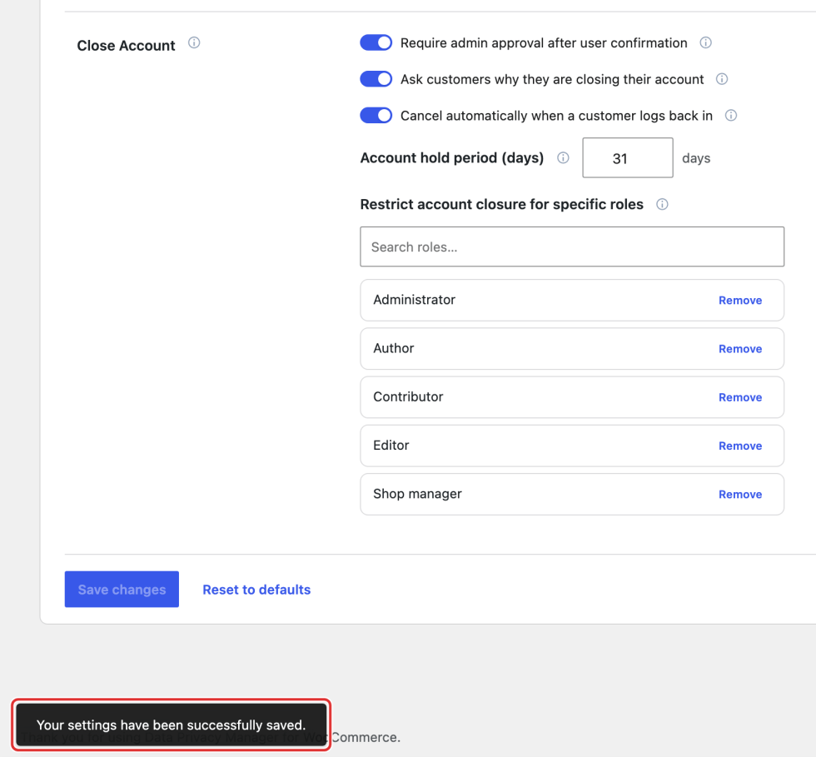
Task: Open info icon beside Restrict account closure heading
Action: 662,204
